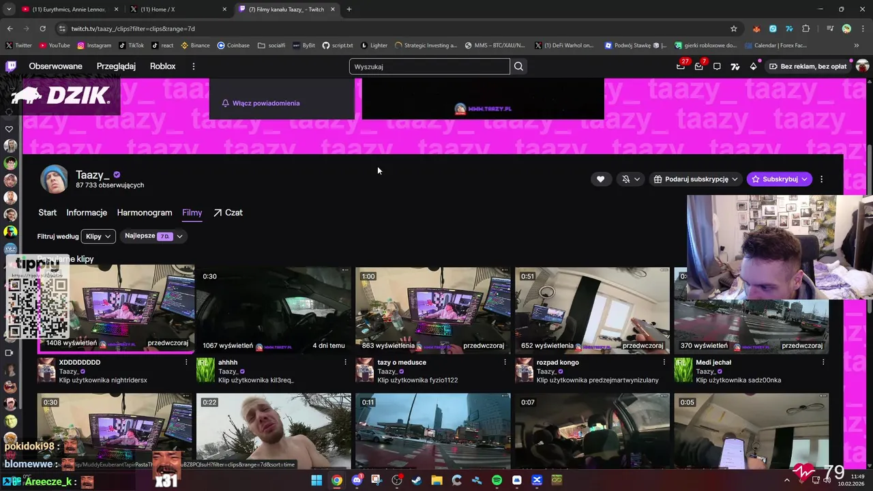873x491 pixels.
Task: Open Chrome tab search dropdown
Action: click(x=9, y=9)
